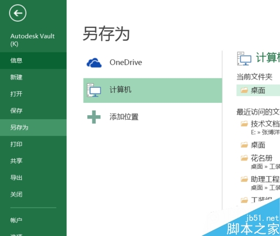Click 保存 in the left sidebar
Image resolution: width=280 pixels, height=236 pixels.
click(x=33, y=111)
